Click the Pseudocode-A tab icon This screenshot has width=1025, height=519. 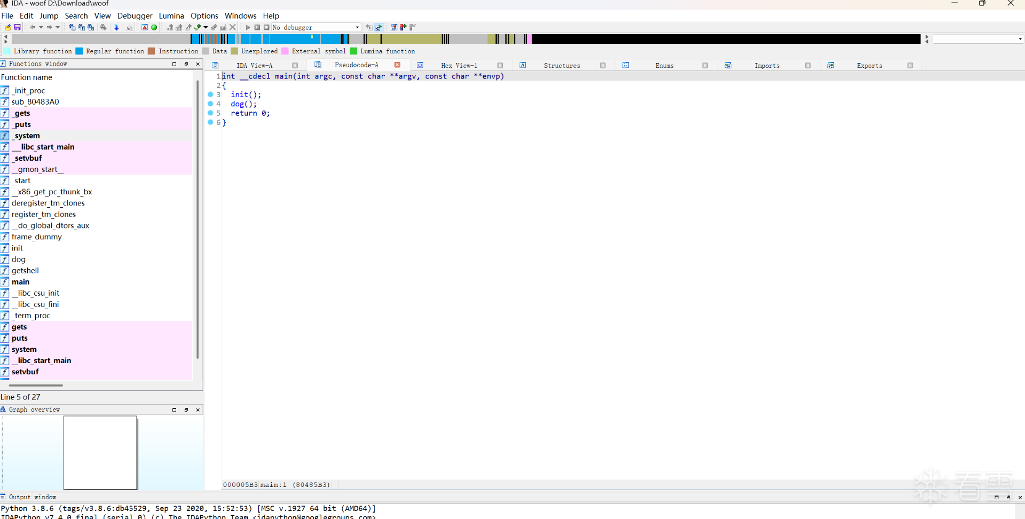click(x=318, y=65)
